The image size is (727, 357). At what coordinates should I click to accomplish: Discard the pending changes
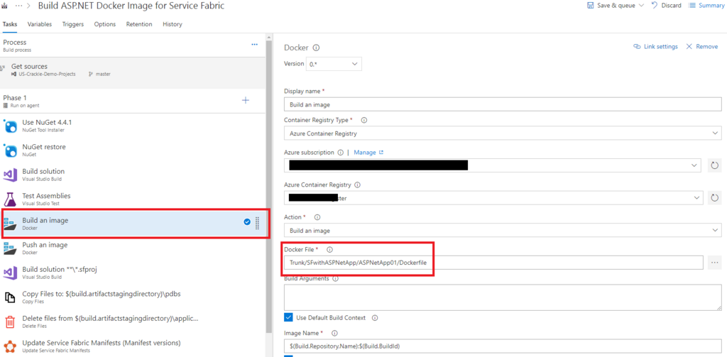pos(666,6)
